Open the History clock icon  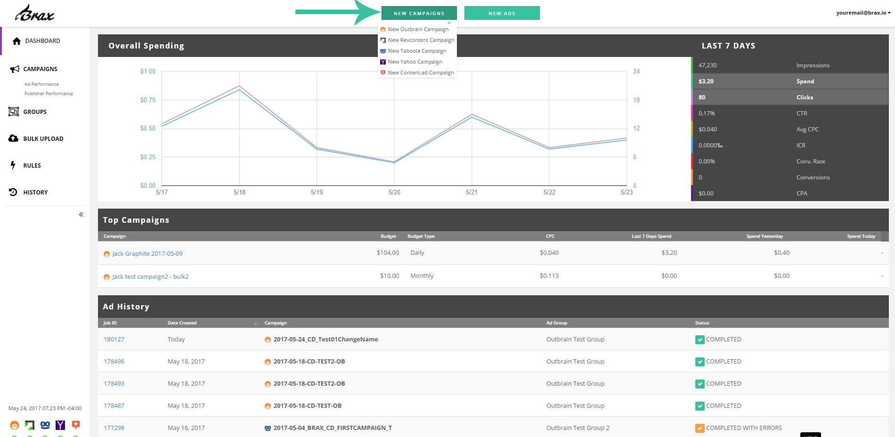pyautogui.click(x=13, y=192)
